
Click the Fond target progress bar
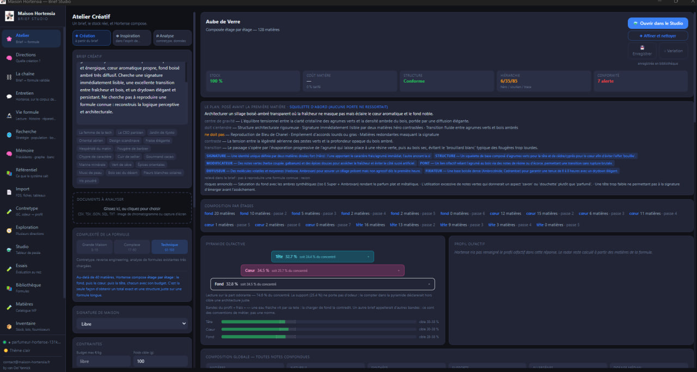(x=319, y=337)
